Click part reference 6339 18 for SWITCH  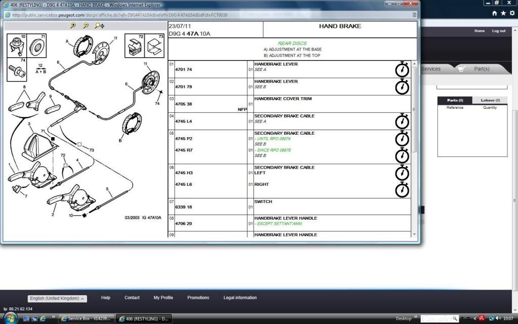click(183, 207)
